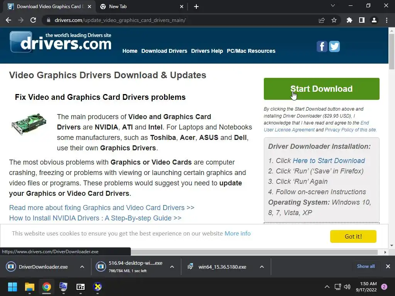Screen dimensions: 395x296
Task: Close the downloads bar
Action: click(x=388, y=266)
